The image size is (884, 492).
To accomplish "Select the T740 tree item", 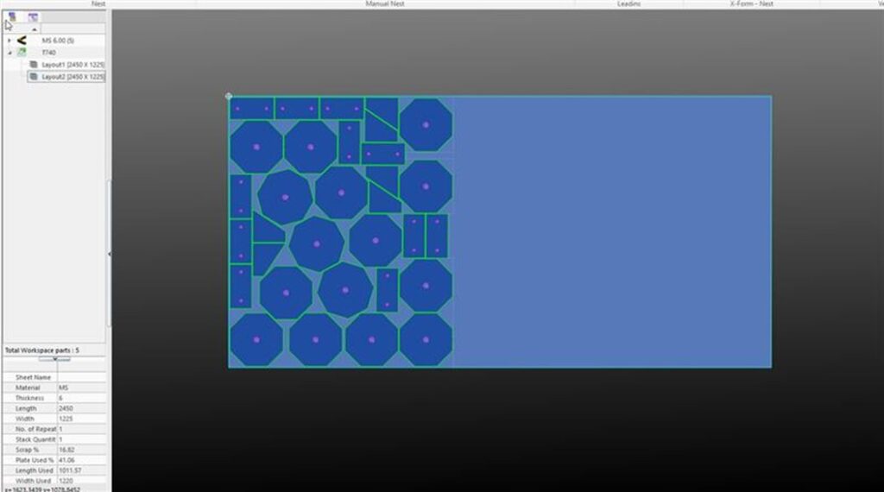I will (x=48, y=53).
